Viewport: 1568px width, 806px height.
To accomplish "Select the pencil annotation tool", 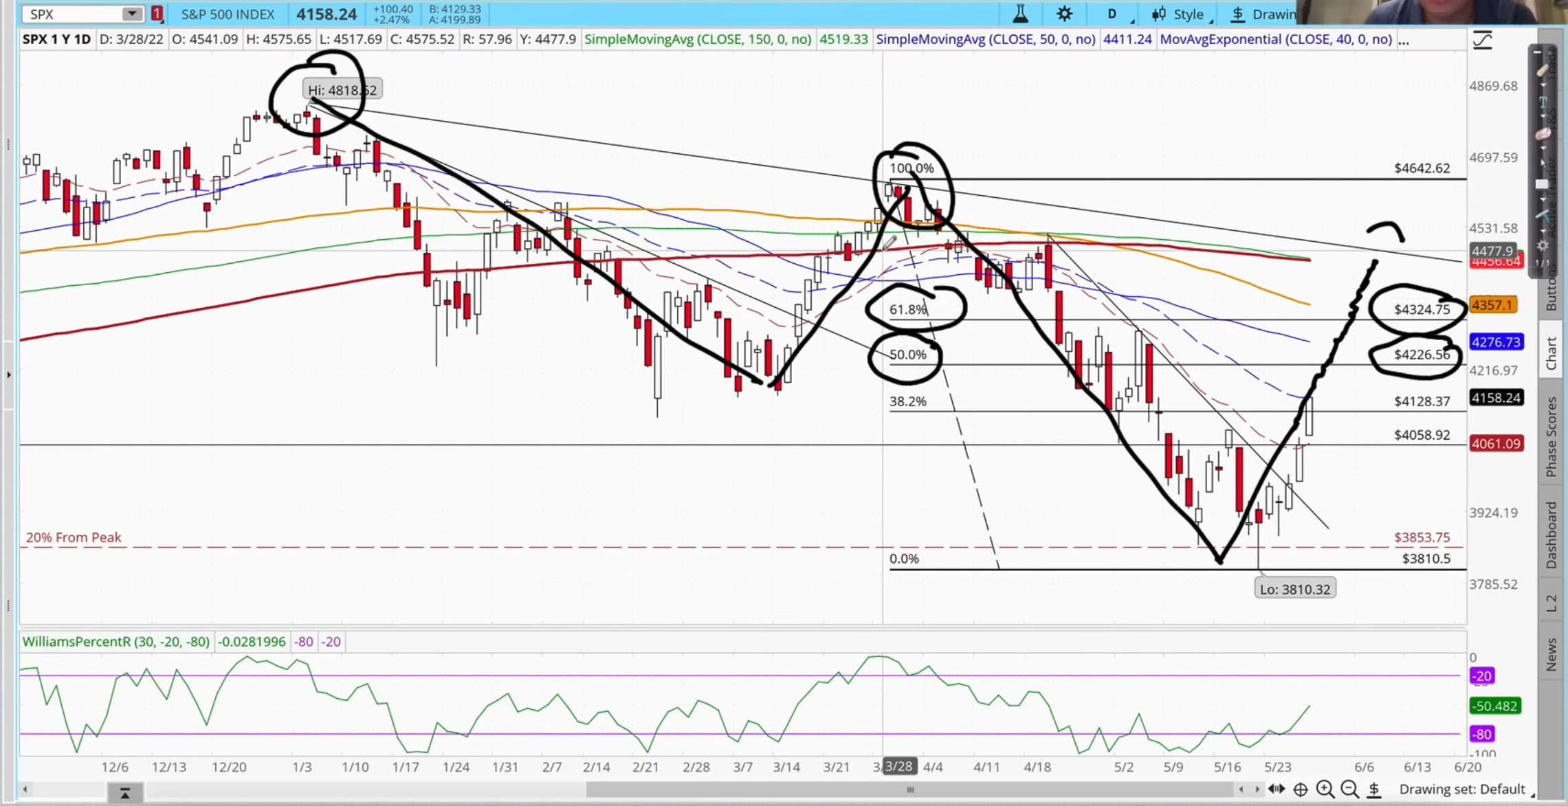I will (1543, 70).
